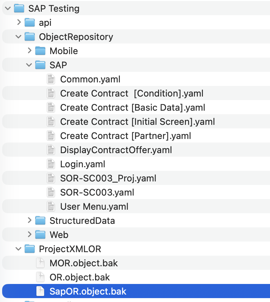Click the SOR-SC003.yaml file icon
Screen dimensions: 270x302
pos(51,192)
